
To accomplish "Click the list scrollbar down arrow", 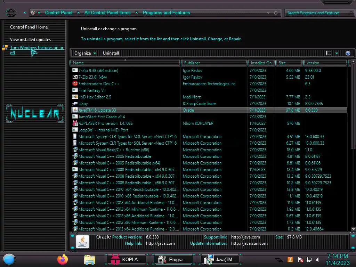I will tap(353, 229).
